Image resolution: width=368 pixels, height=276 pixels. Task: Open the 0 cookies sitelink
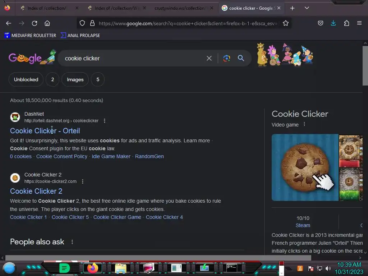pyautogui.click(x=20, y=156)
